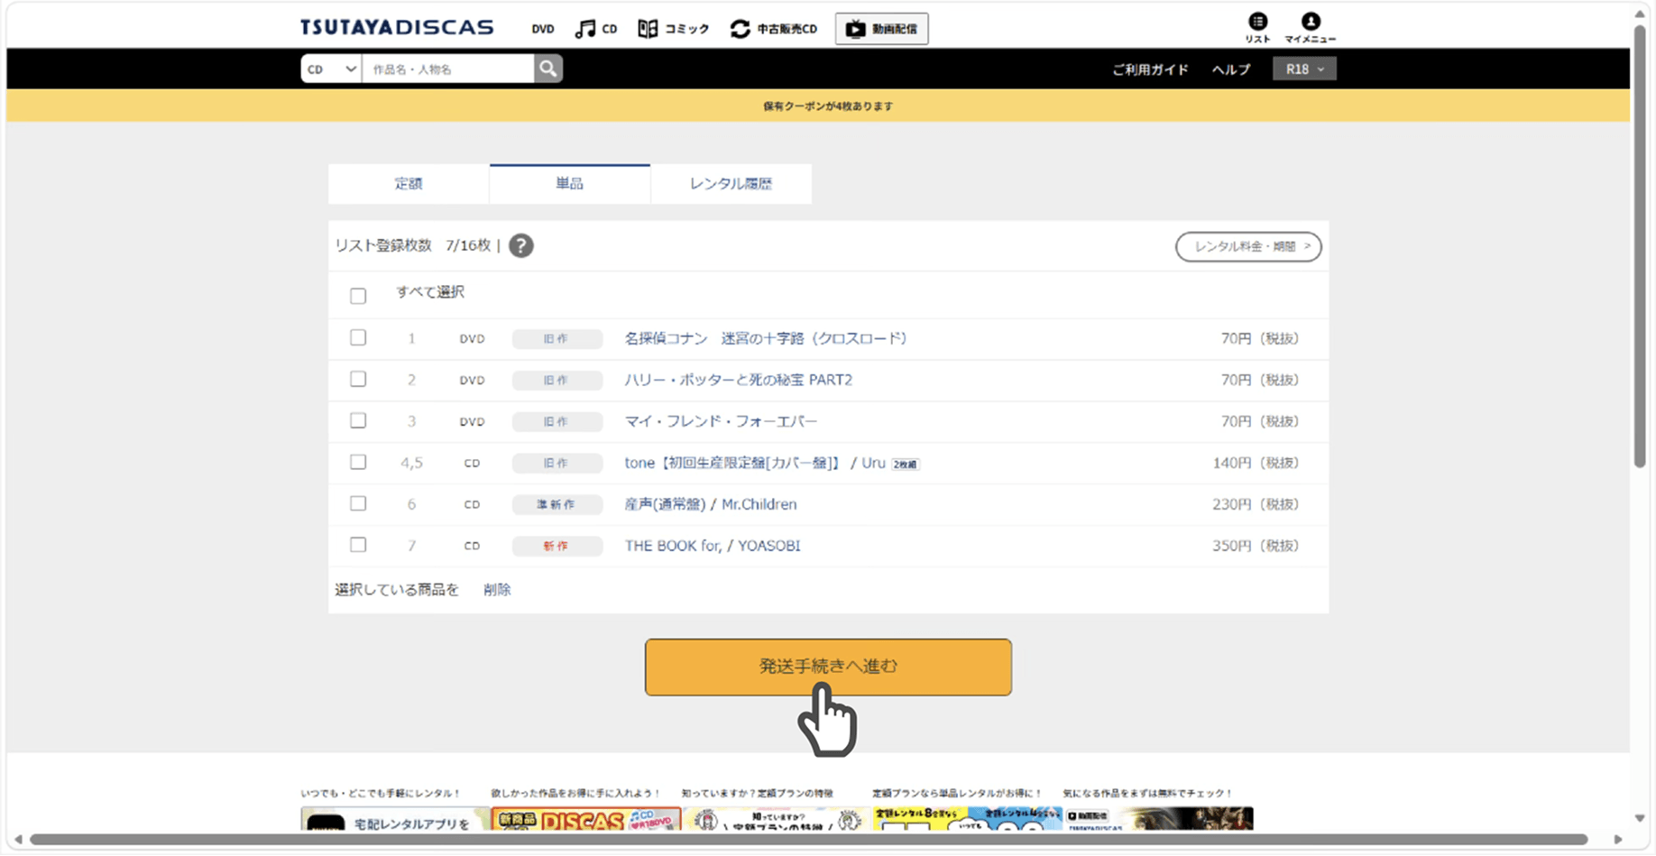
Task: Open the ヘルプ link
Action: point(1231,69)
